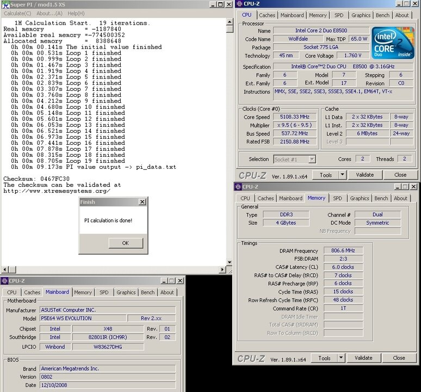Select Memory tab in Mainboard CPU-Z window
Image resolution: width=421 pixels, height=392 pixels.
click(x=83, y=292)
